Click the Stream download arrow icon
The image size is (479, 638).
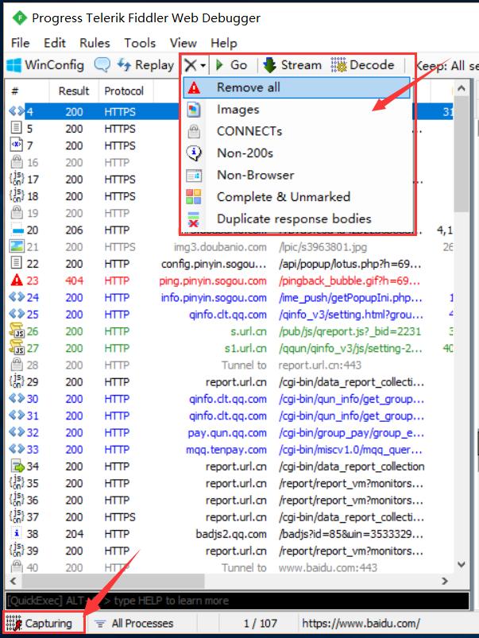(269, 65)
